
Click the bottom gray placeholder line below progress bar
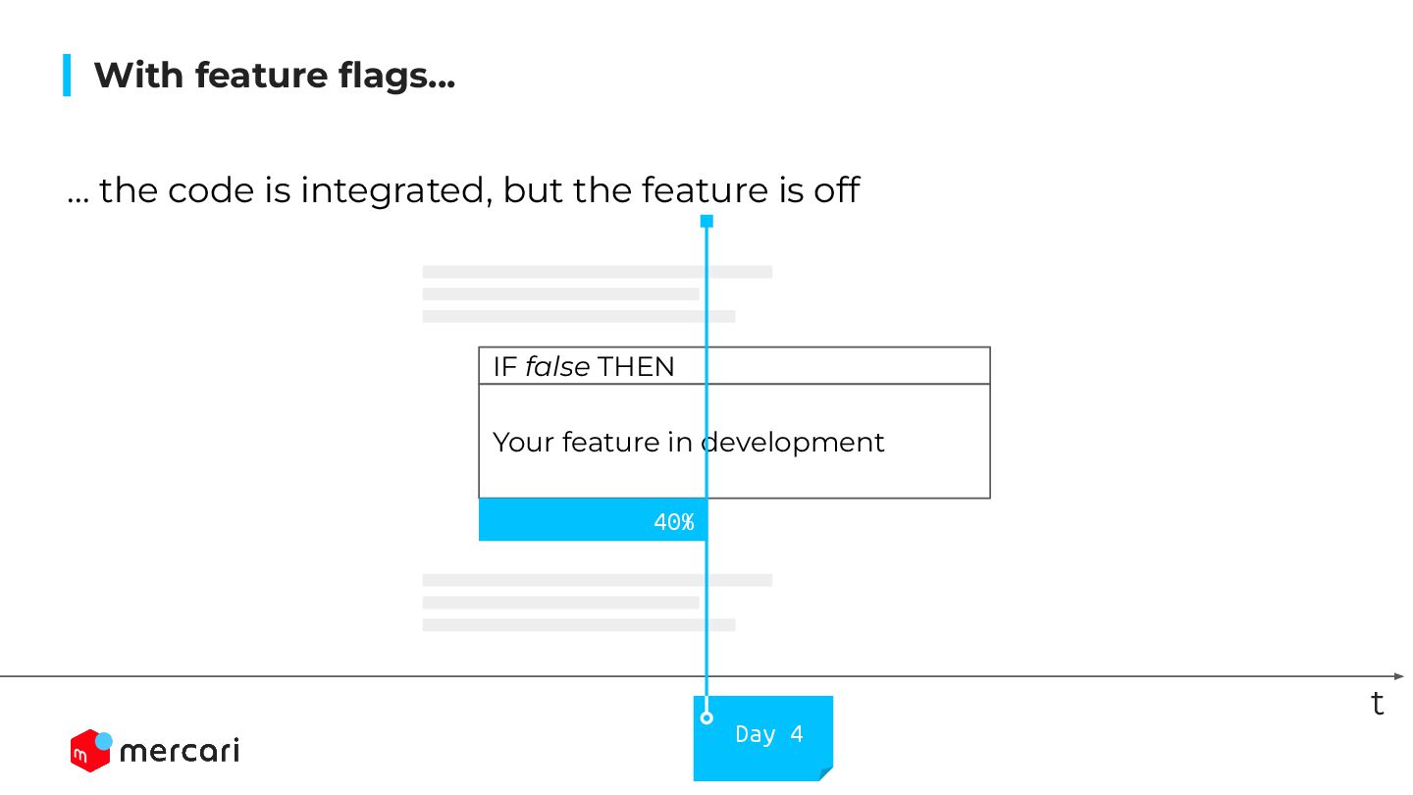coord(579,624)
